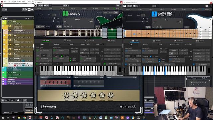Toggle the bypass power icon in RealLPC plugin header
Viewport: 213px width, 120px height.
[x=36, y=5]
